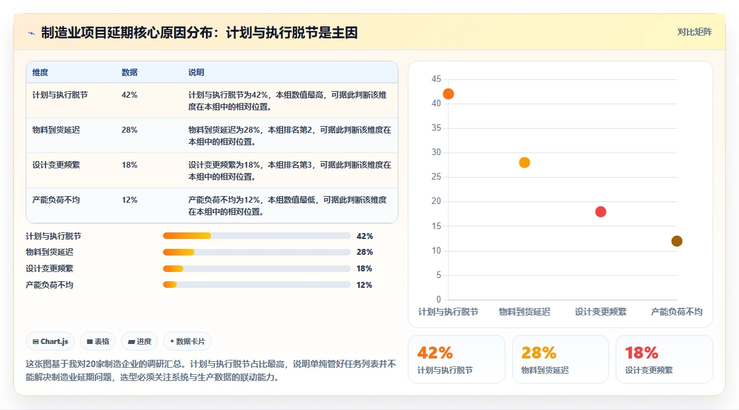This screenshot has height=410, width=739.
Task: Select the 进度 tag chip
Action: click(139, 341)
